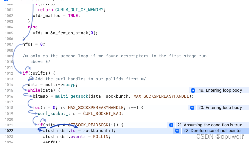Click the ufds_malloc variable name

[47, 16]
